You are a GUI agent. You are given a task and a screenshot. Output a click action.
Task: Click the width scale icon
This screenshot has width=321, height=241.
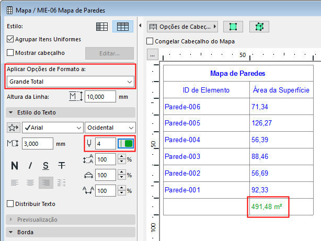88,175
